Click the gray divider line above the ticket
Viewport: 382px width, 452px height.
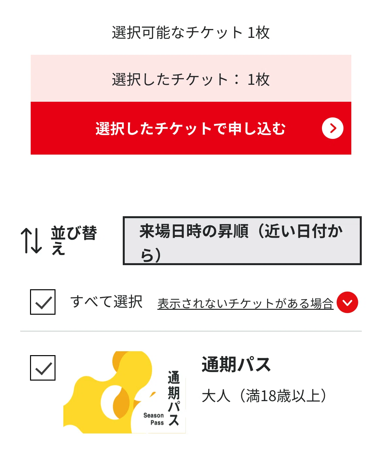[x=191, y=331]
